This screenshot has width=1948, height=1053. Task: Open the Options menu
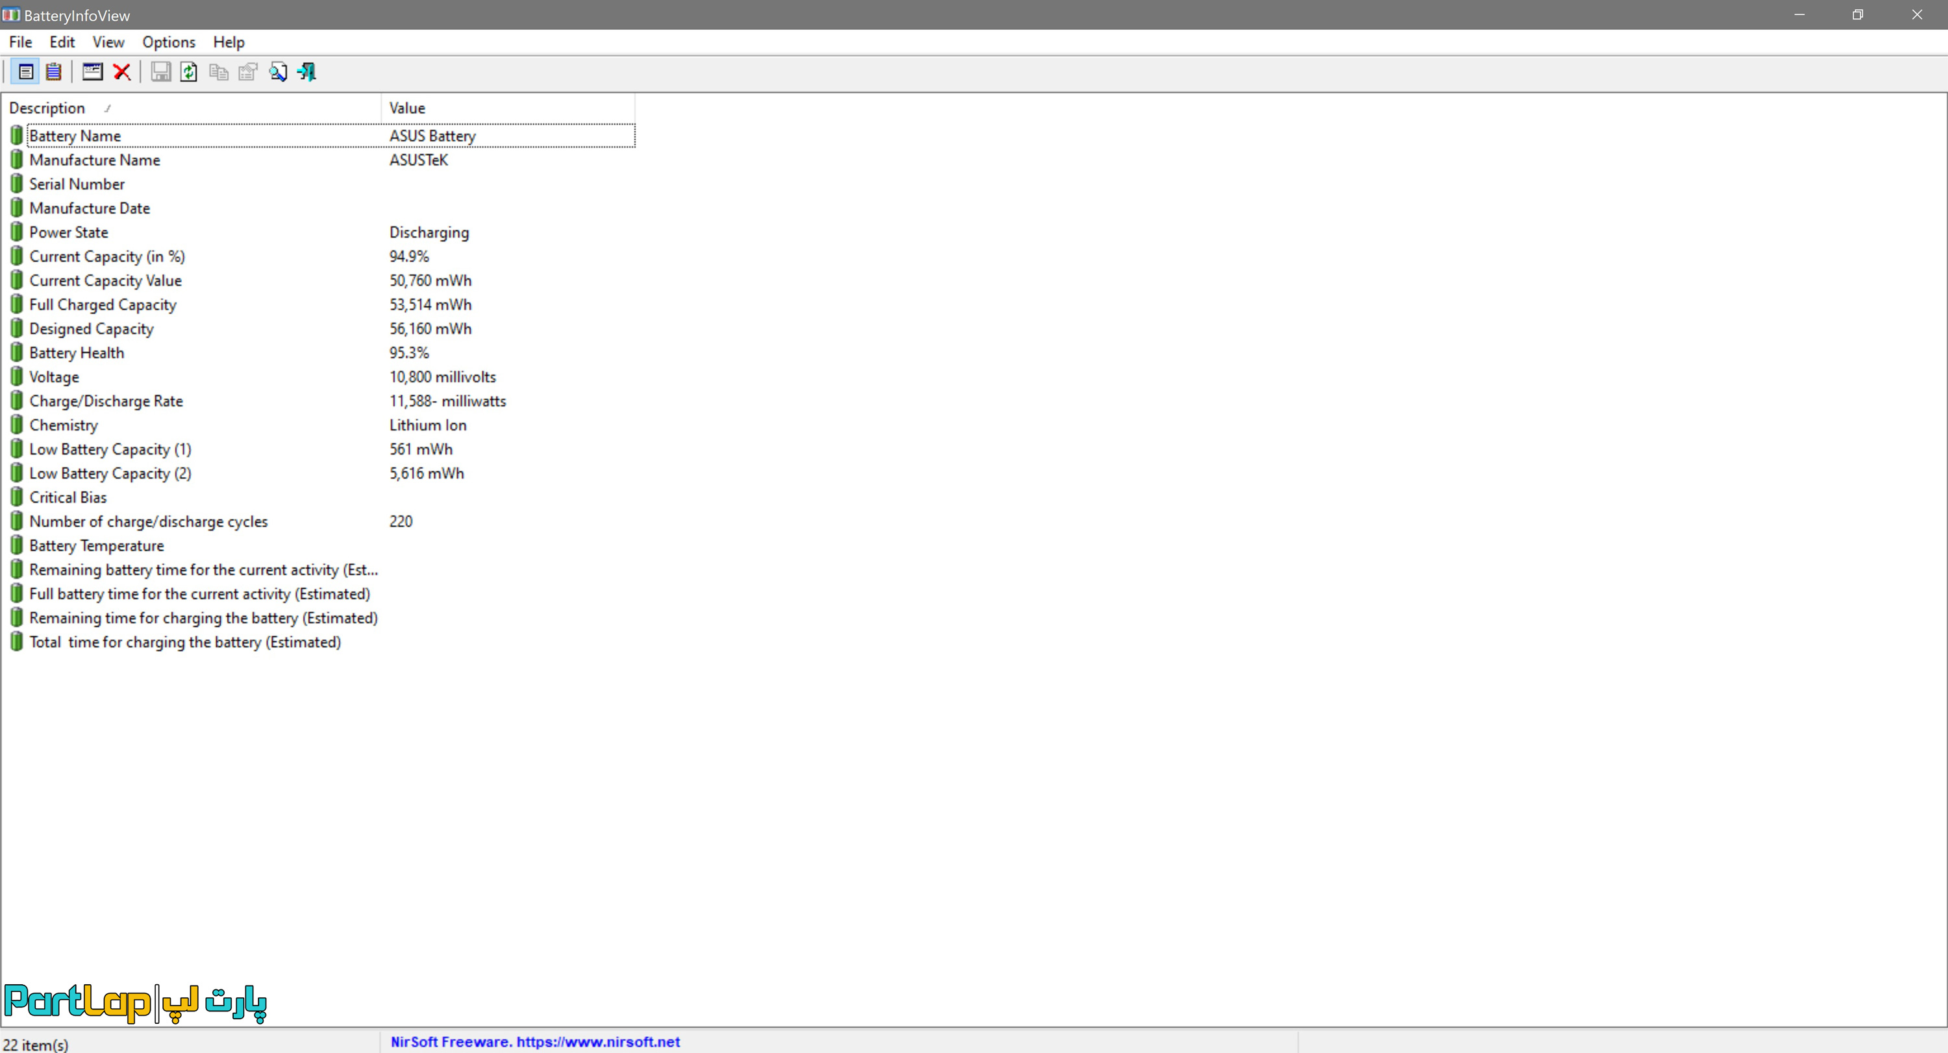(169, 42)
